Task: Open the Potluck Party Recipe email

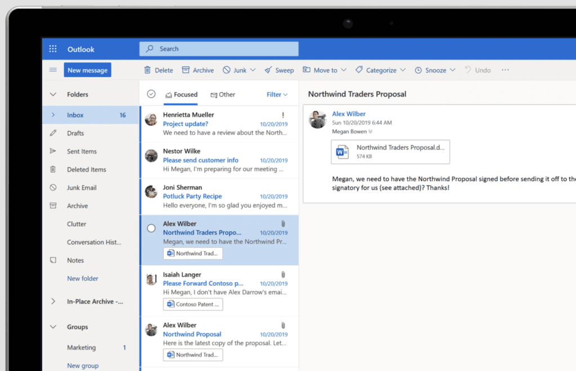Action: [219, 196]
